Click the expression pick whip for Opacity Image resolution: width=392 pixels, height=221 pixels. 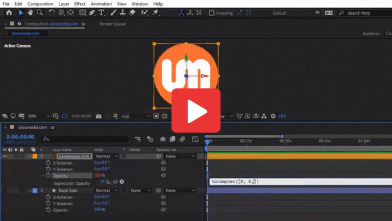(115, 182)
